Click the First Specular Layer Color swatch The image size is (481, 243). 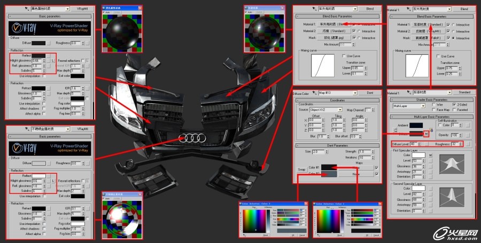418,156
